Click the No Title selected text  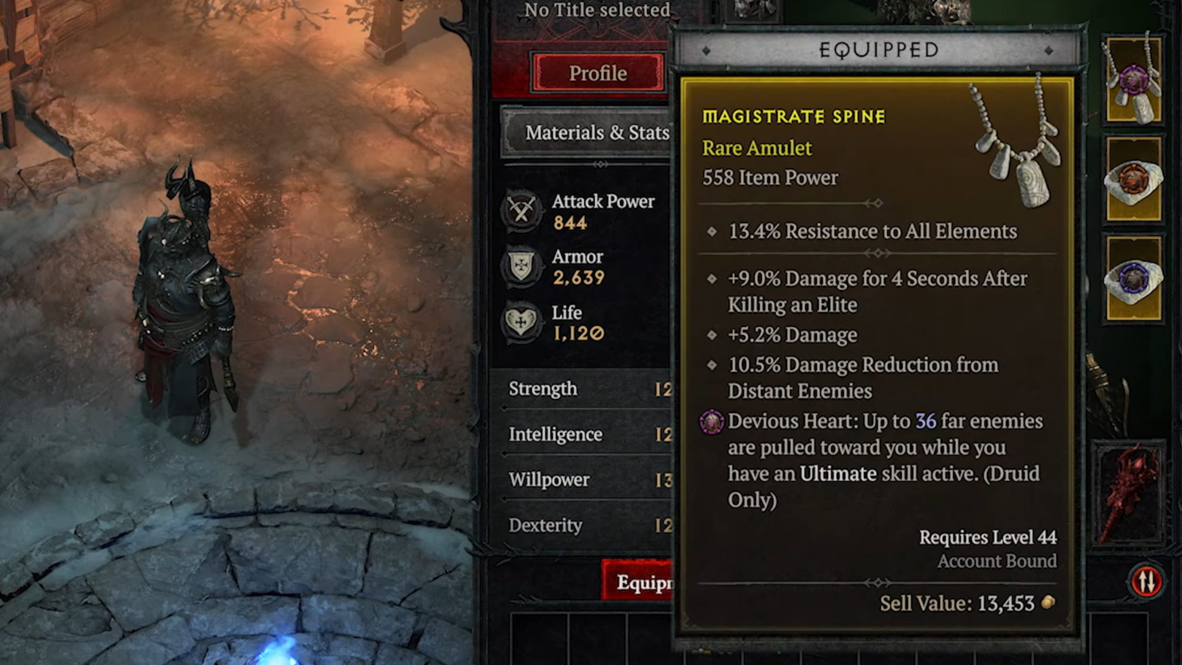click(x=597, y=10)
